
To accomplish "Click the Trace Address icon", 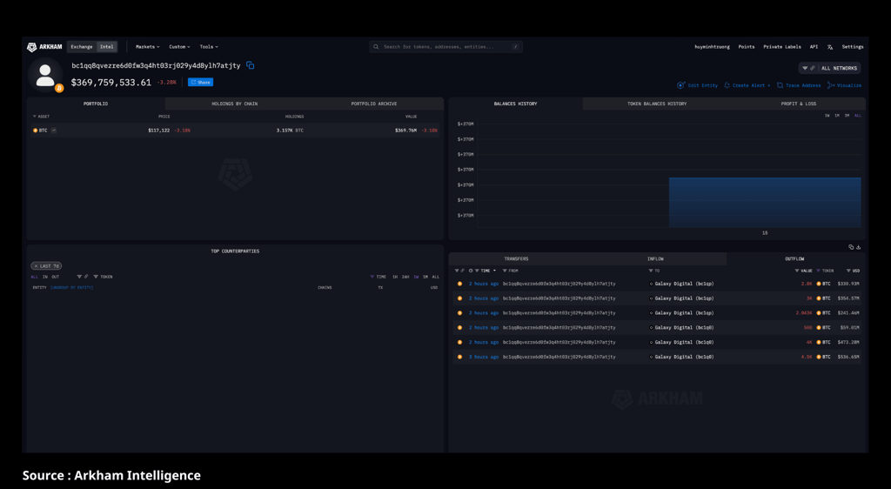I will (780, 85).
